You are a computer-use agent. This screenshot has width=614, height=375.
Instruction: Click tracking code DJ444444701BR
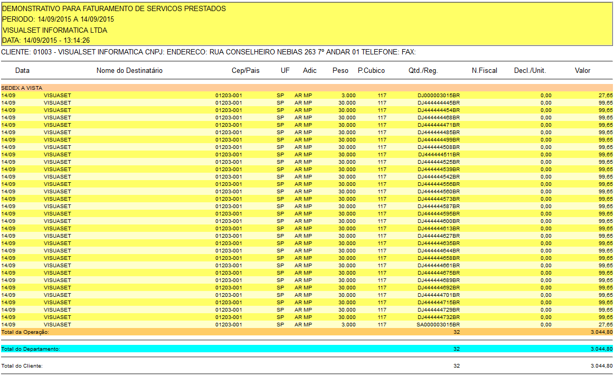click(x=439, y=295)
